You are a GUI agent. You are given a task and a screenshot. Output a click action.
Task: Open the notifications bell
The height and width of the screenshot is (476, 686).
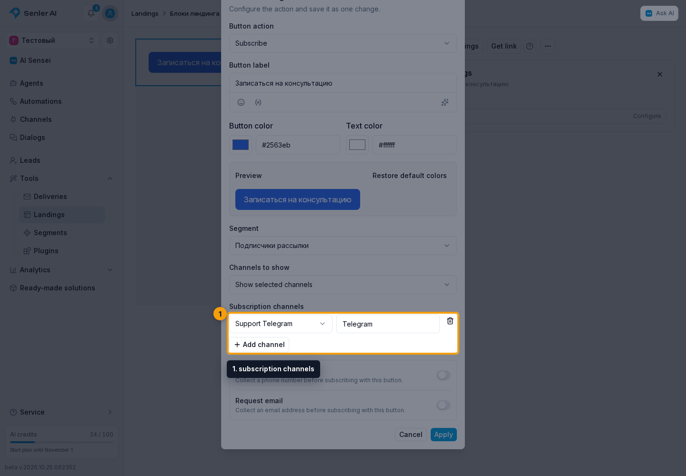91,13
